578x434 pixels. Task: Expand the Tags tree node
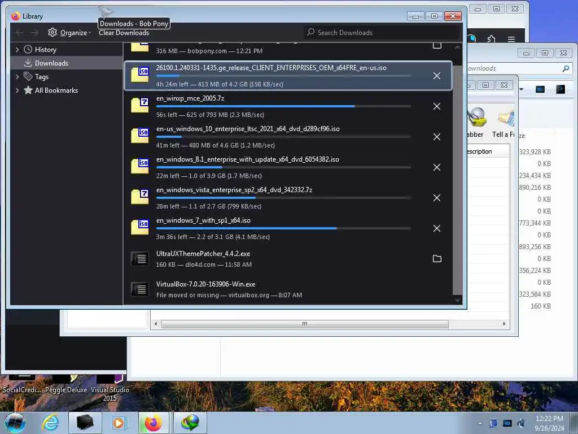[x=17, y=77]
